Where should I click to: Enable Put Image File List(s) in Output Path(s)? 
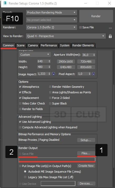(20, 166)
